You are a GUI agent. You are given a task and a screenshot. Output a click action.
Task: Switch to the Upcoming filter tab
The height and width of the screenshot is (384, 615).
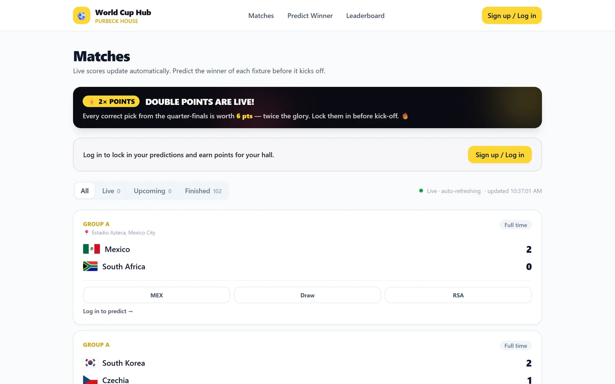(x=153, y=191)
